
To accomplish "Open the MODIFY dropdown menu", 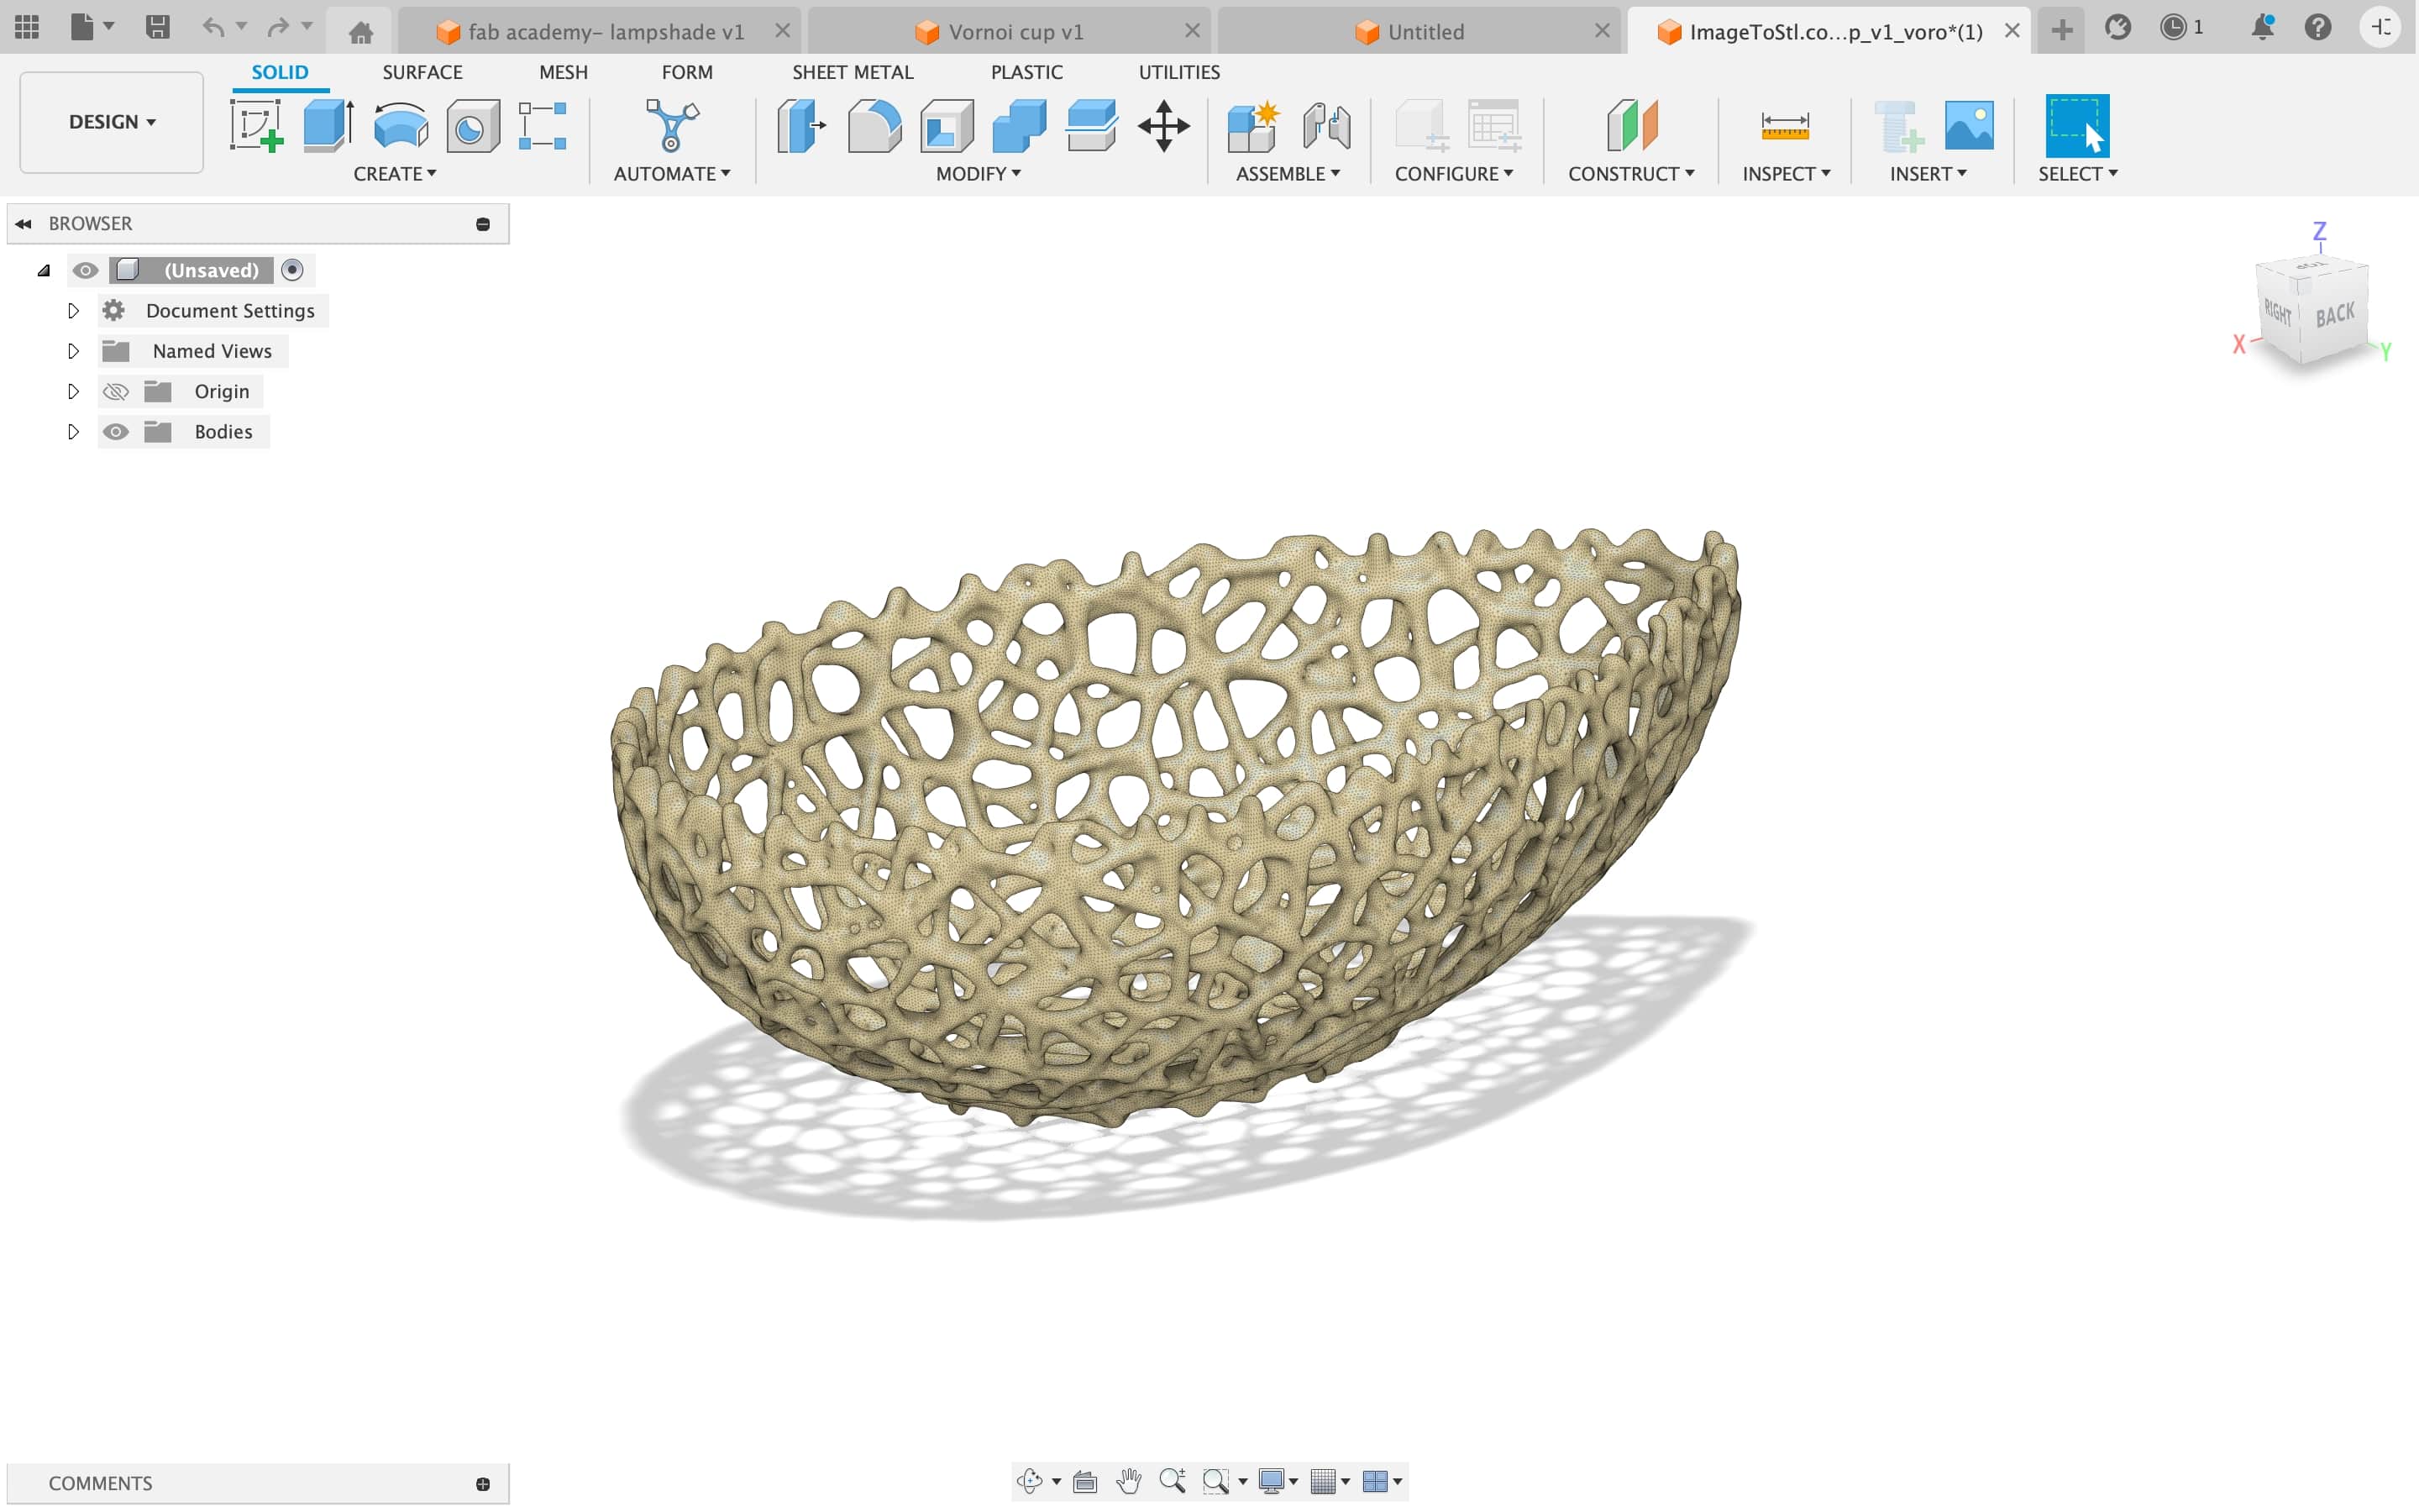I will [978, 174].
